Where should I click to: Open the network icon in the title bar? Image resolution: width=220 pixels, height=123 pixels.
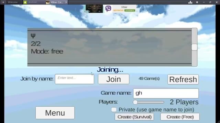[x=190, y=2]
